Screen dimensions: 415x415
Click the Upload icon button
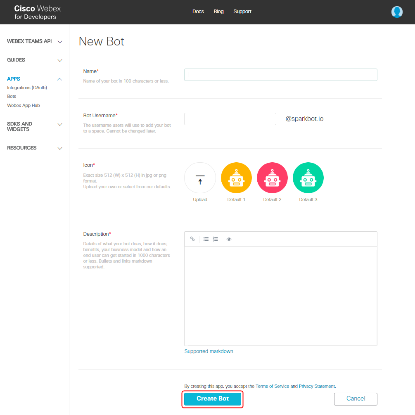coord(200,178)
